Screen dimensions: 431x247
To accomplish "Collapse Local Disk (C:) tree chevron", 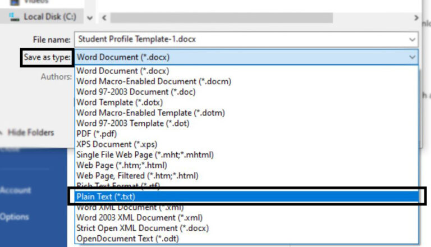I will [90, 17].
